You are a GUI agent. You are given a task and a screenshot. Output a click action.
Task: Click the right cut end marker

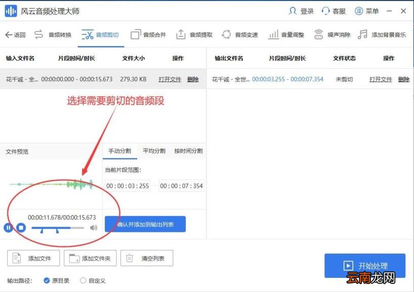tap(57, 231)
